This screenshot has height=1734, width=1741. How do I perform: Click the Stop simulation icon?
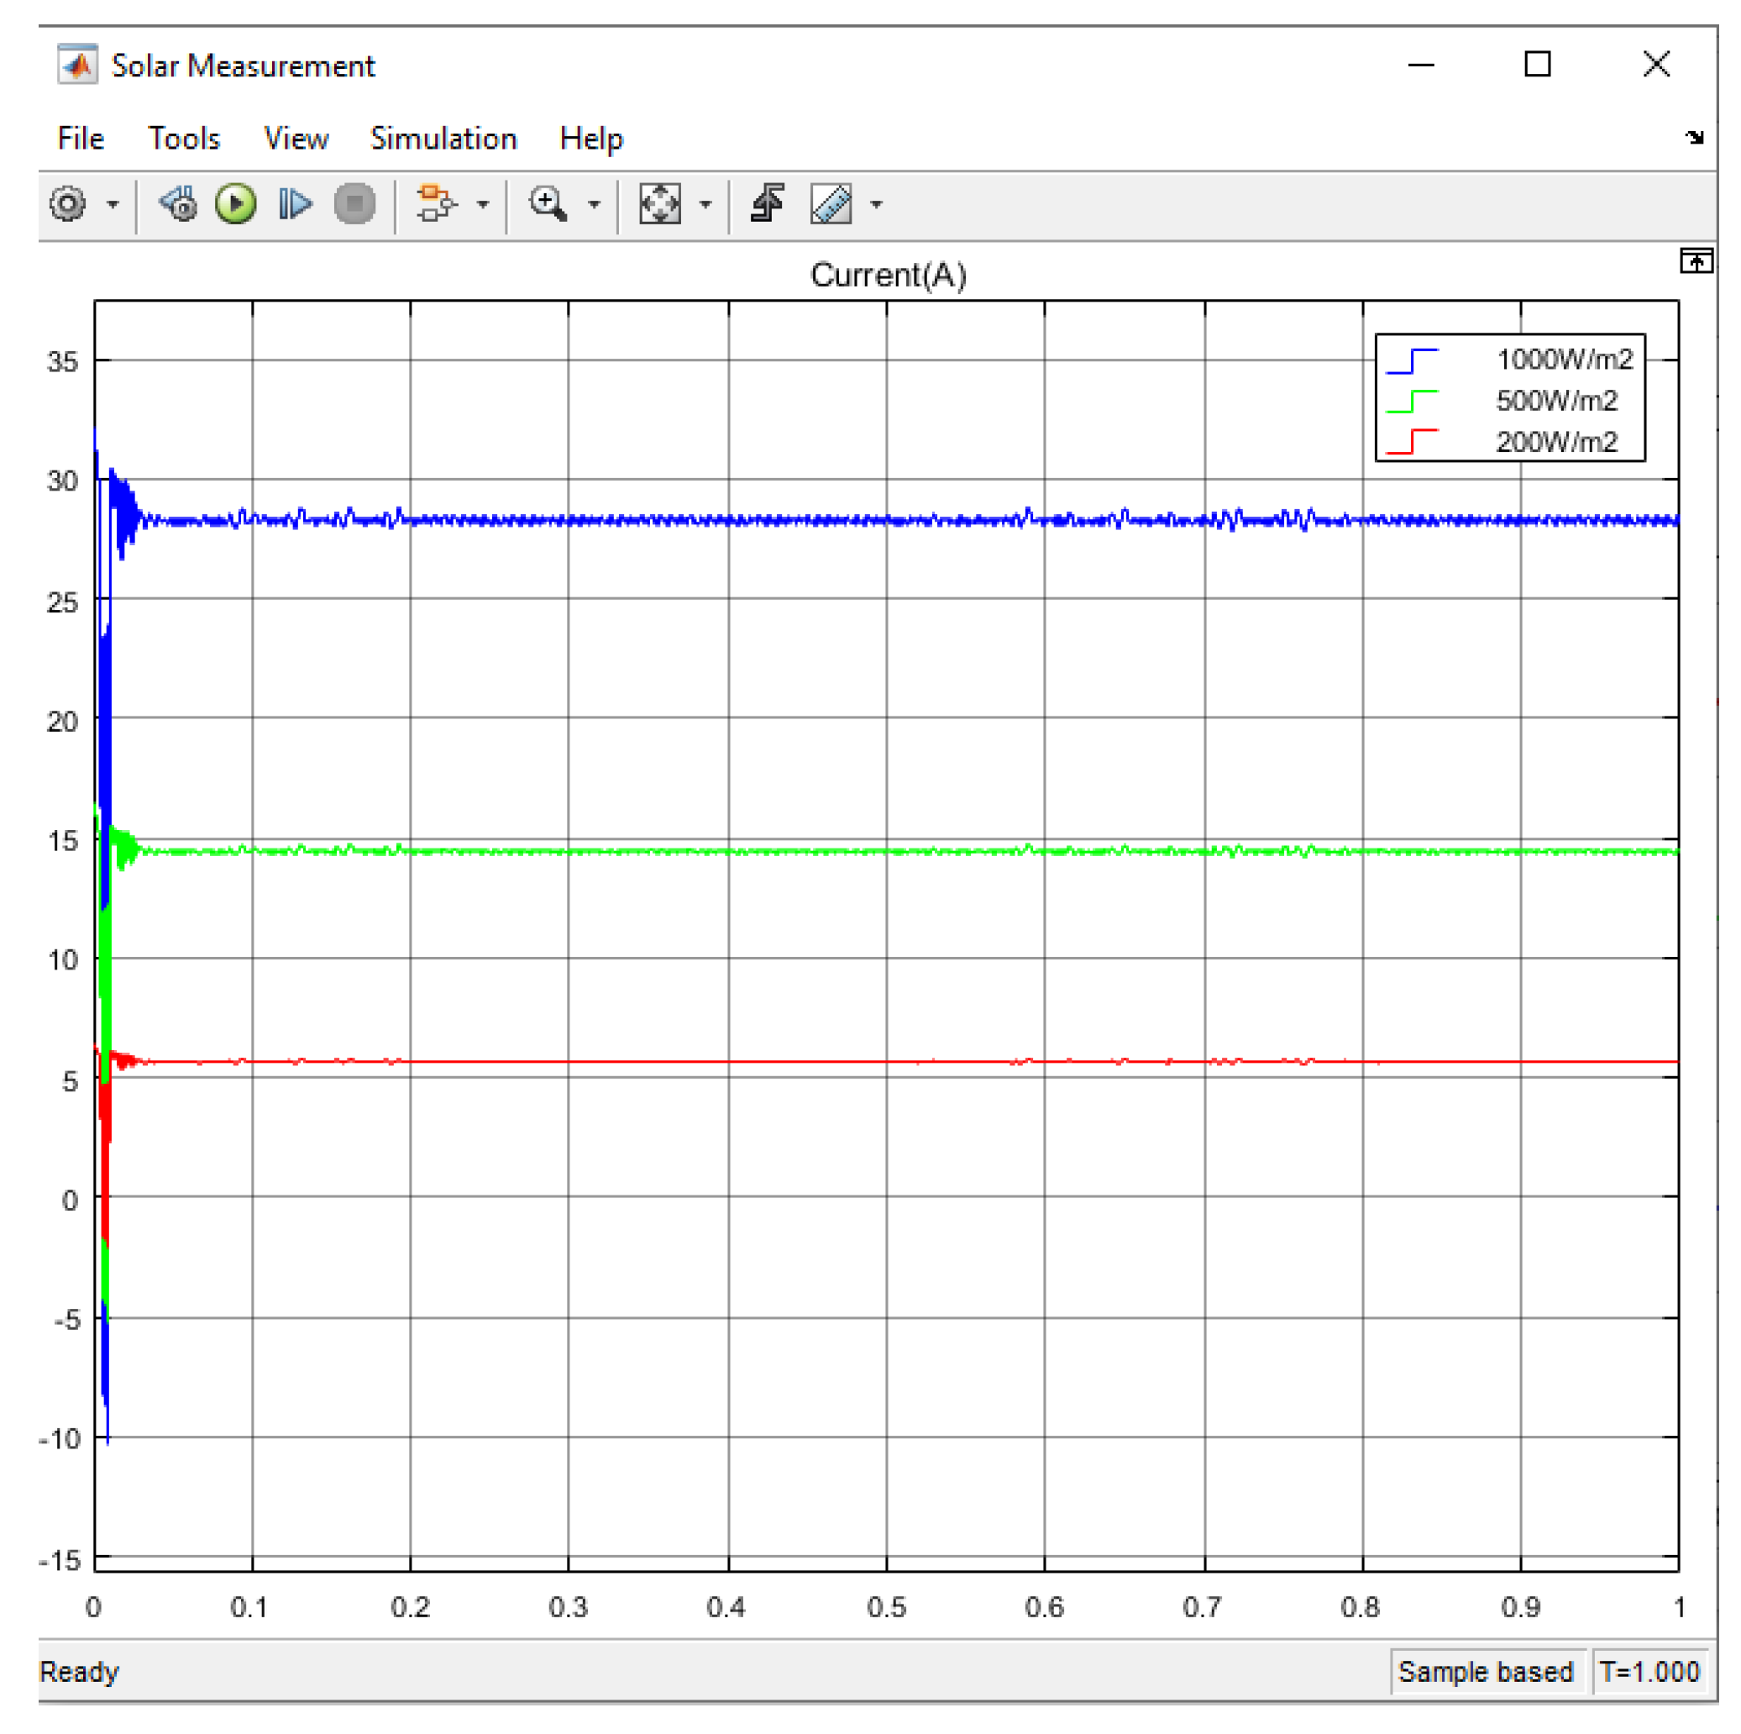tap(355, 205)
